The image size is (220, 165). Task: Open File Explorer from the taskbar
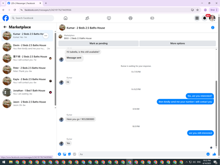(x=11, y=162)
